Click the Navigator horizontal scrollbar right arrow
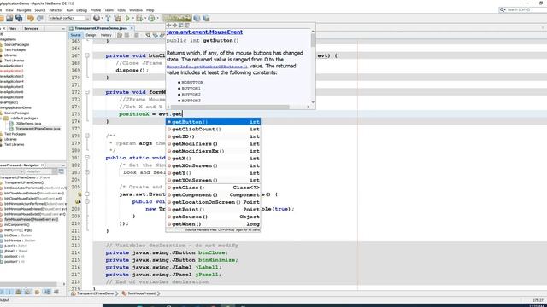This screenshot has height=307, width=547. point(64,284)
